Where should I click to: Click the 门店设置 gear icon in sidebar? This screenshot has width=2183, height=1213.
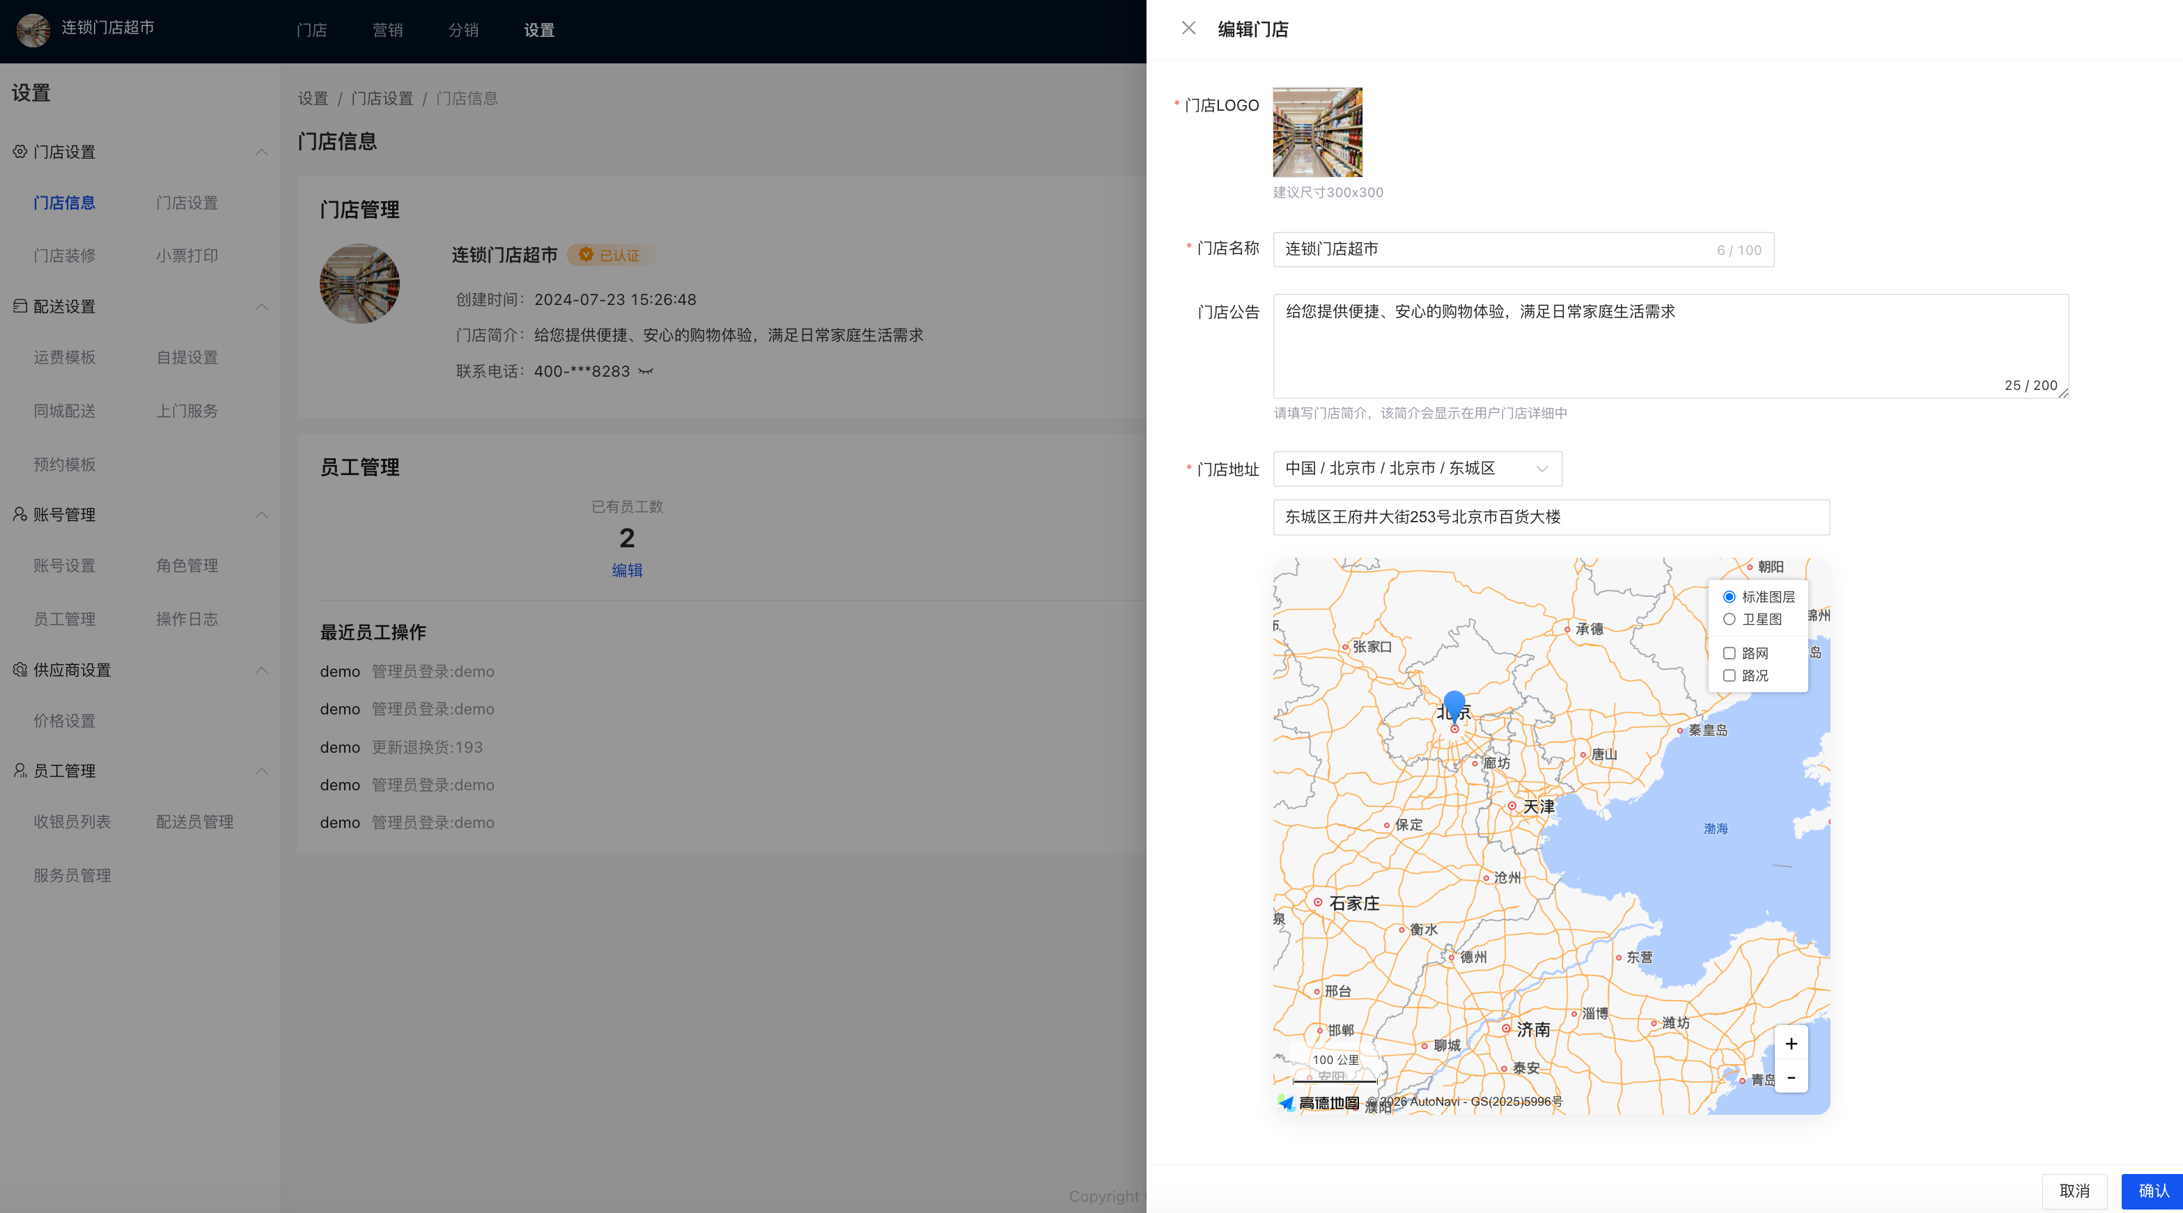pos(20,152)
